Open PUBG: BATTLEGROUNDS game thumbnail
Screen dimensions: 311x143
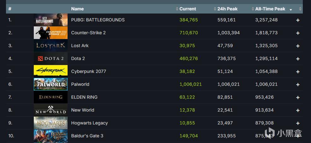point(51,20)
